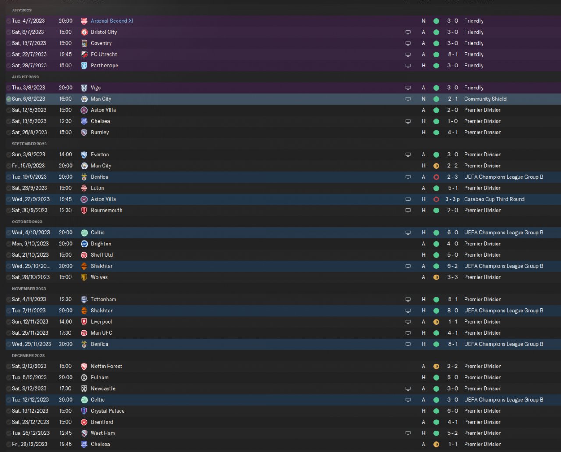
Task: Click the orange draw indicator for Wolves match
Action: [x=436, y=277]
